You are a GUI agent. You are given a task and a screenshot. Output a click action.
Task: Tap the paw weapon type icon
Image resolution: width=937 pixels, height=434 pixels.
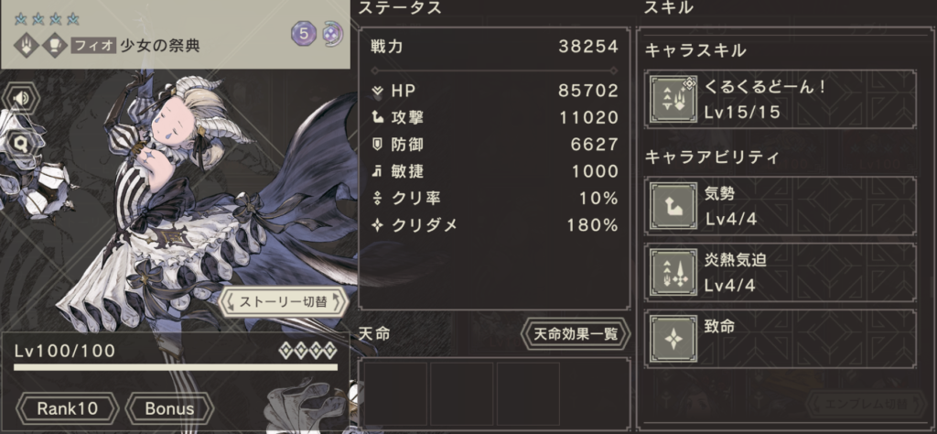click(27, 46)
